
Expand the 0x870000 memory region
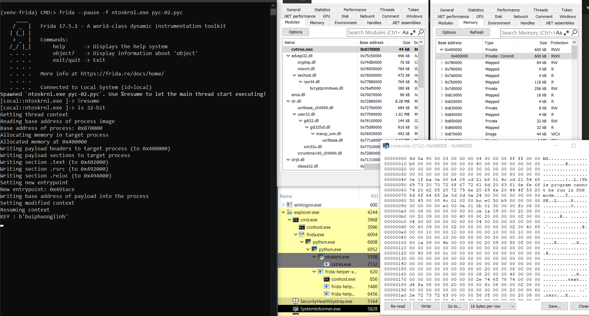[x=441, y=134]
